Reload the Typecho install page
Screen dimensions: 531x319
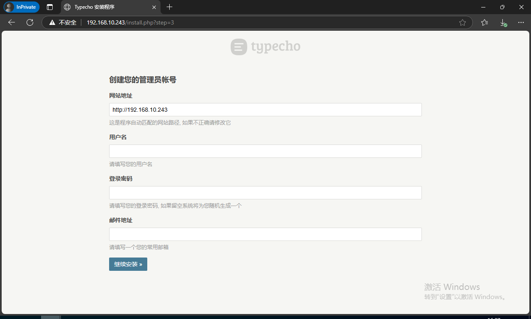click(30, 22)
